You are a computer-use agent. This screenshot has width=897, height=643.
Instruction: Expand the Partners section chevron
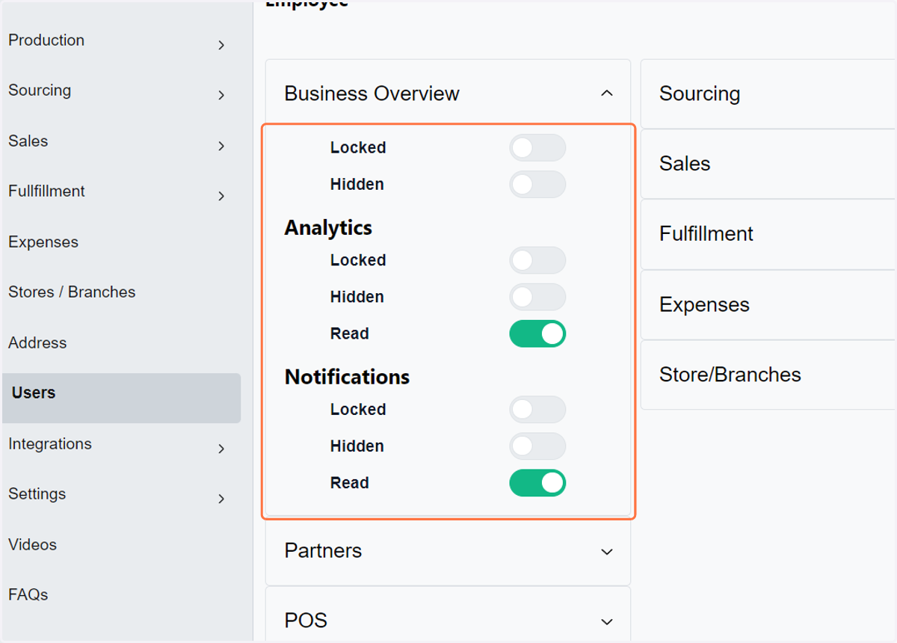(607, 552)
